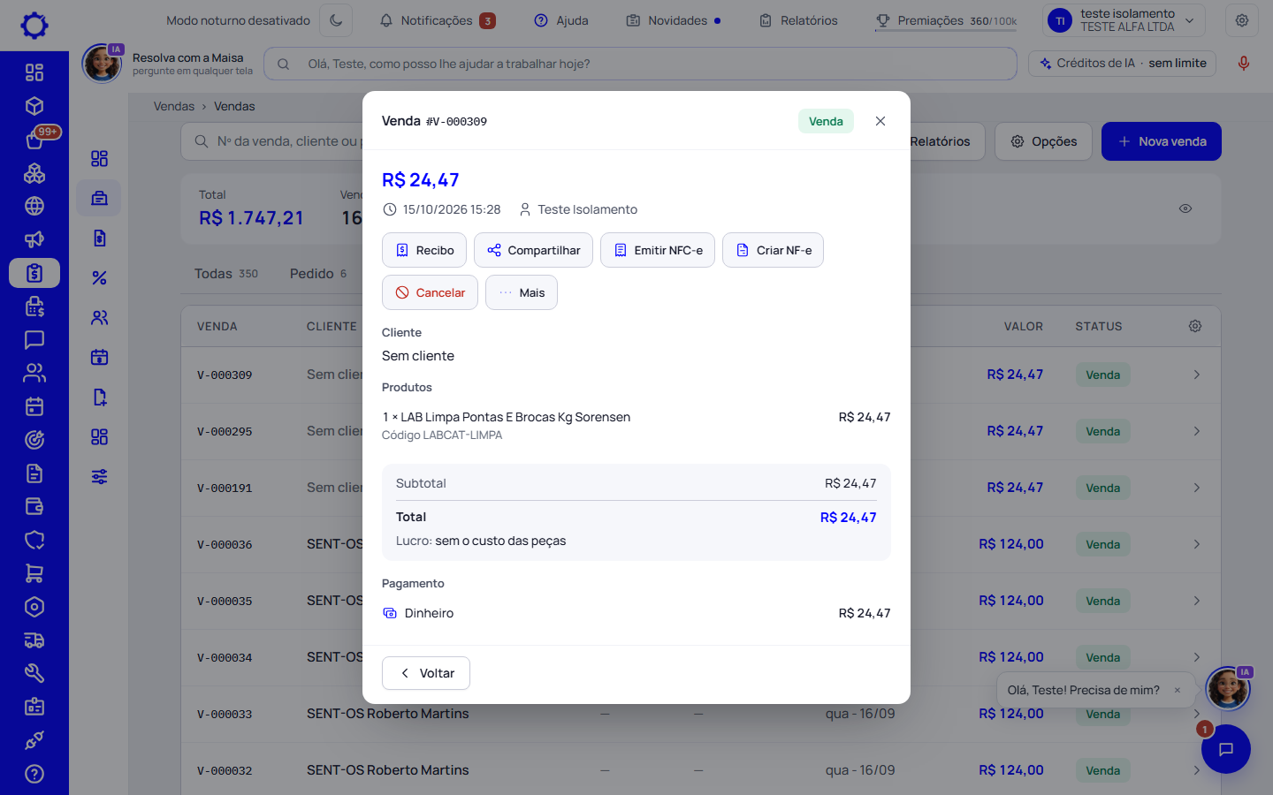Dismiss the Maisa greeting bubble

tap(1178, 691)
